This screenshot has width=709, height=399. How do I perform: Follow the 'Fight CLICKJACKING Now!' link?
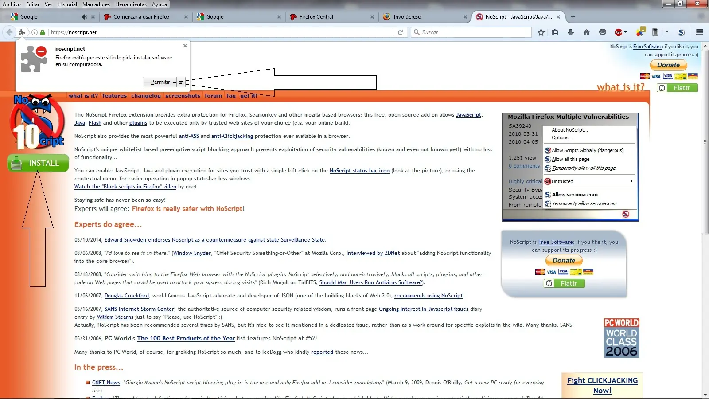[602, 385]
